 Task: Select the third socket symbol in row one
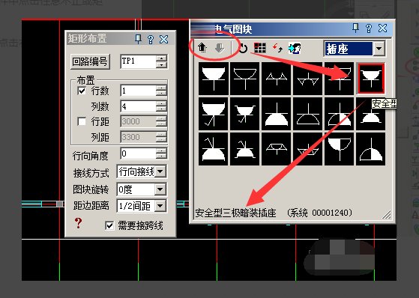(277, 79)
